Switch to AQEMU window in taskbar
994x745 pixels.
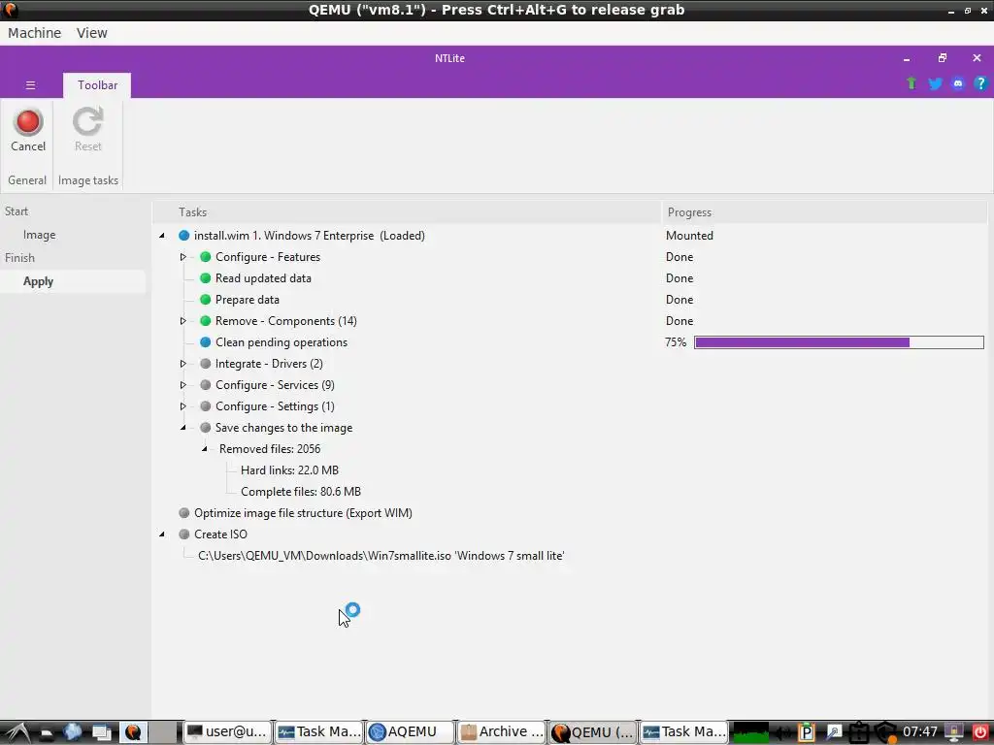pos(411,732)
